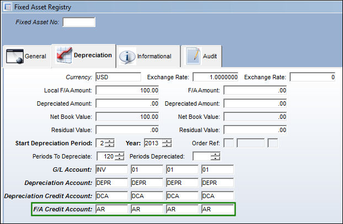The width and height of the screenshot is (343, 224).
Task: Click the right Depreciated Amount field
Action: [x=255, y=103]
